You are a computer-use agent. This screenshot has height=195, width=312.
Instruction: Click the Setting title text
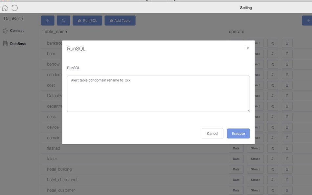click(x=246, y=8)
